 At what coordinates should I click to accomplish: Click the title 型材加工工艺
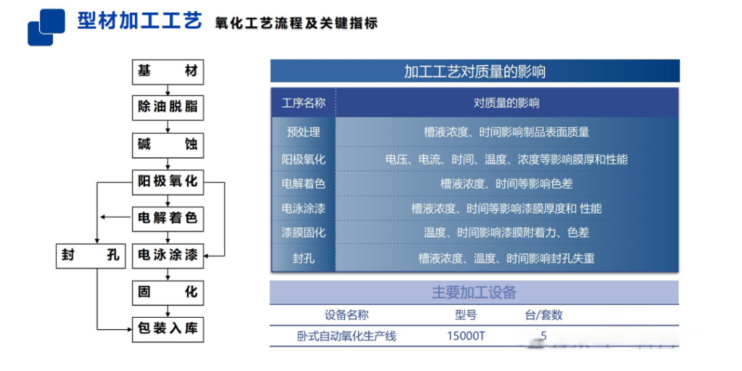tap(140, 21)
